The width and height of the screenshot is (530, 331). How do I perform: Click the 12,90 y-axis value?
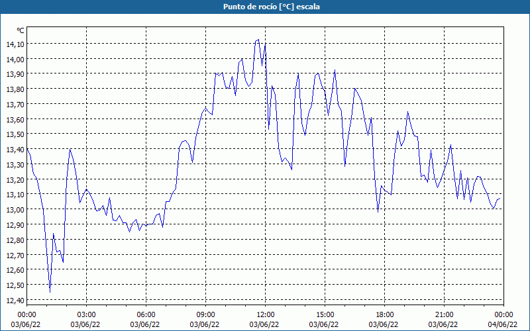15,225
